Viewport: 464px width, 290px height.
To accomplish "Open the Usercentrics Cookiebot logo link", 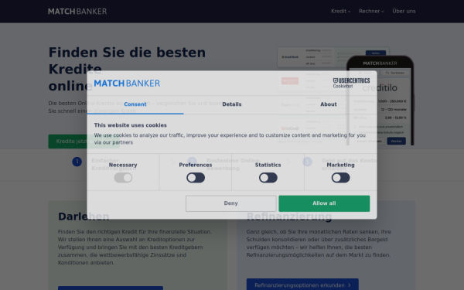I will click(351, 84).
